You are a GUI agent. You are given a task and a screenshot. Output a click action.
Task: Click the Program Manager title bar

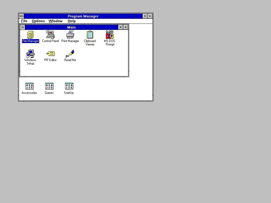(x=83, y=16)
